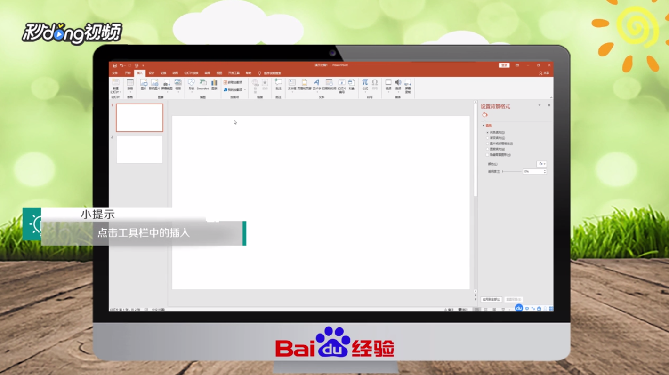This screenshot has width=669, height=375.
Task: Select slide 2 thumbnail
Action: 139,150
